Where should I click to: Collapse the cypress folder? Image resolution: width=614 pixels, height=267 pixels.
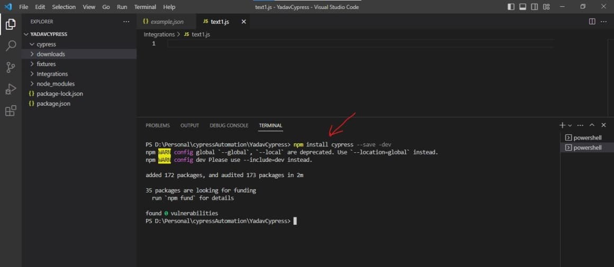79,44
